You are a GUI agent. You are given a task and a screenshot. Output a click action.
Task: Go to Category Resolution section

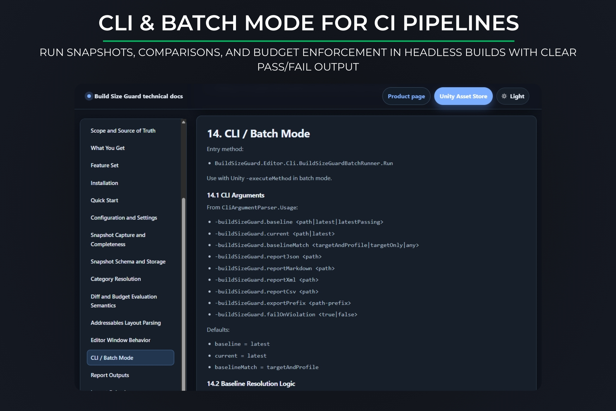pos(116,279)
